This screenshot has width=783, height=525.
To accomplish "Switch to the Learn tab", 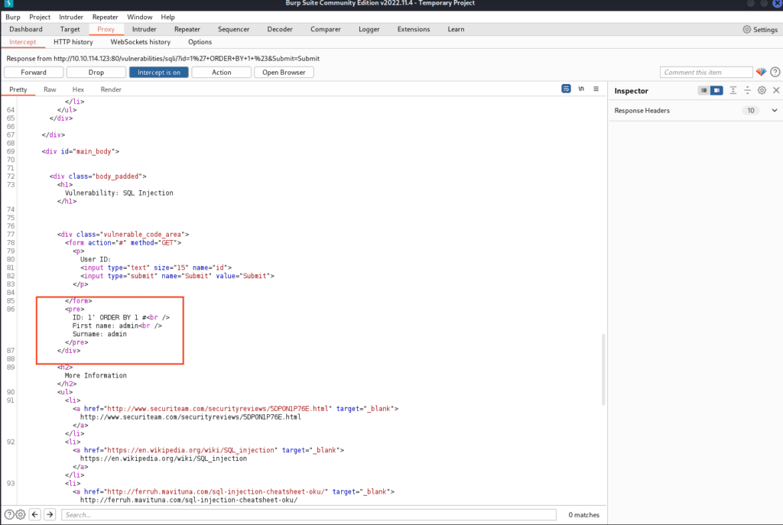I will 456,30.
